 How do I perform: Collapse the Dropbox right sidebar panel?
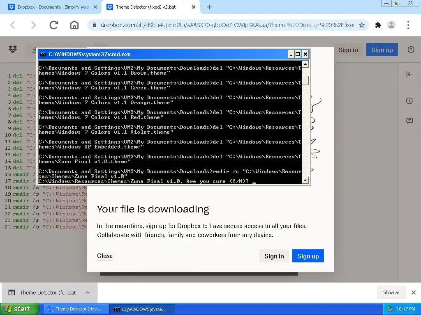click(x=409, y=74)
